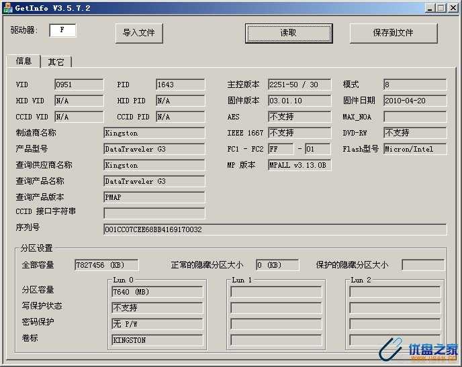Click the 制造商名称 field with Kingston

coord(154,133)
